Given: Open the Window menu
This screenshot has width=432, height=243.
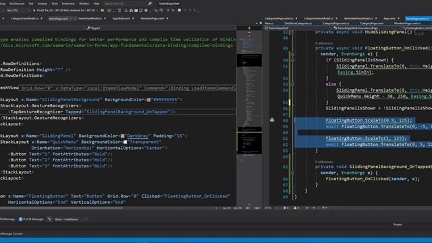Looking at the screenshot, I should 84,3.
